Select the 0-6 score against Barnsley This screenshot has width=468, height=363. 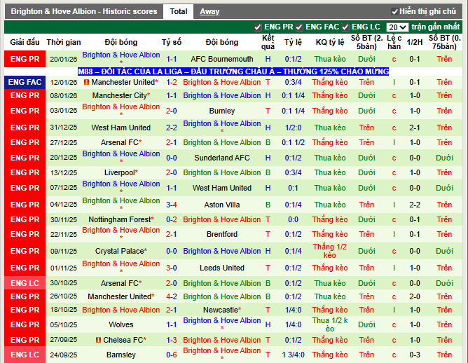click(x=172, y=355)
